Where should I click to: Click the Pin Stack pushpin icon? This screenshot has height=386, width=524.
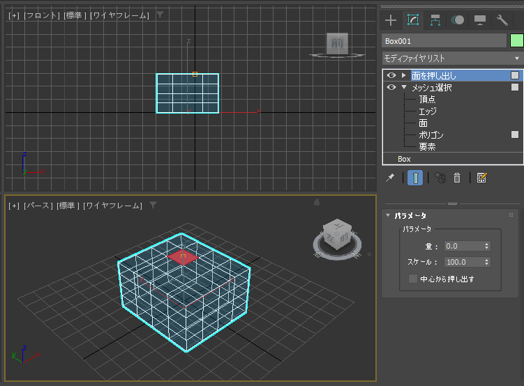pyautogui.click(x=390, y=178)
